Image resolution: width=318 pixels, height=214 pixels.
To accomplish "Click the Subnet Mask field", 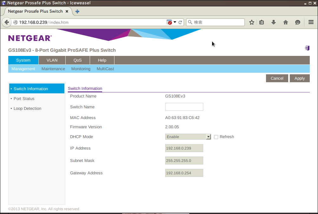I will point(184,161).
